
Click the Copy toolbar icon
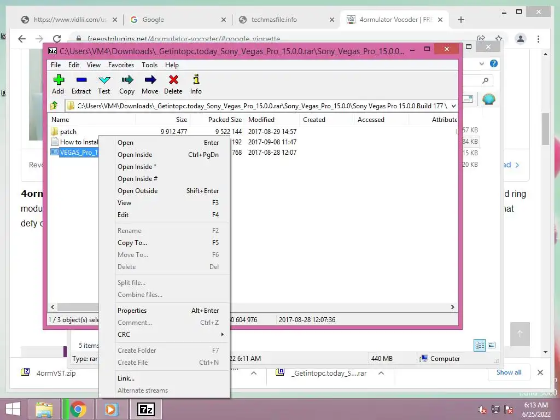click(127, 80)
